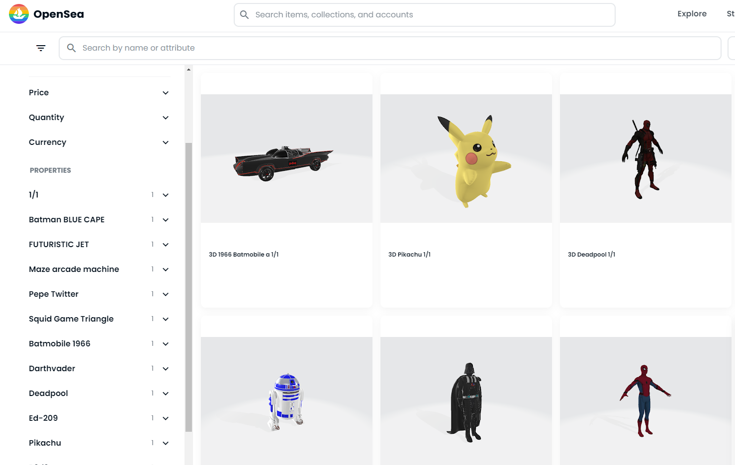Click the Maze arcade machine label
This screenshot has height=465, width=735.
coord(74,269)
